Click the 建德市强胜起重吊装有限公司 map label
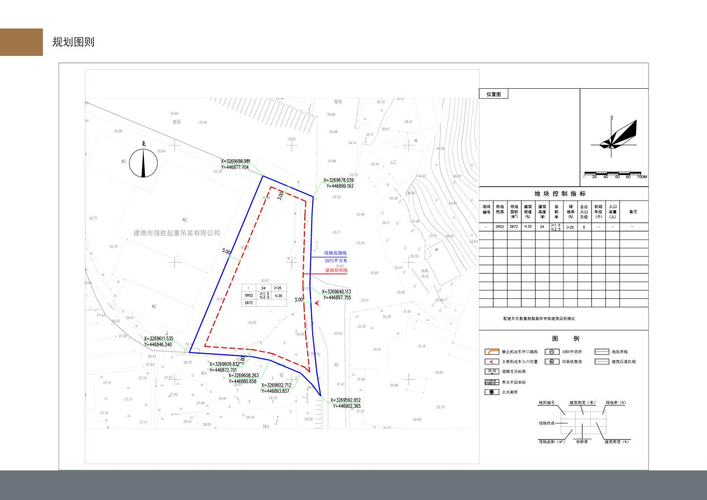 (x=176, y=233)
